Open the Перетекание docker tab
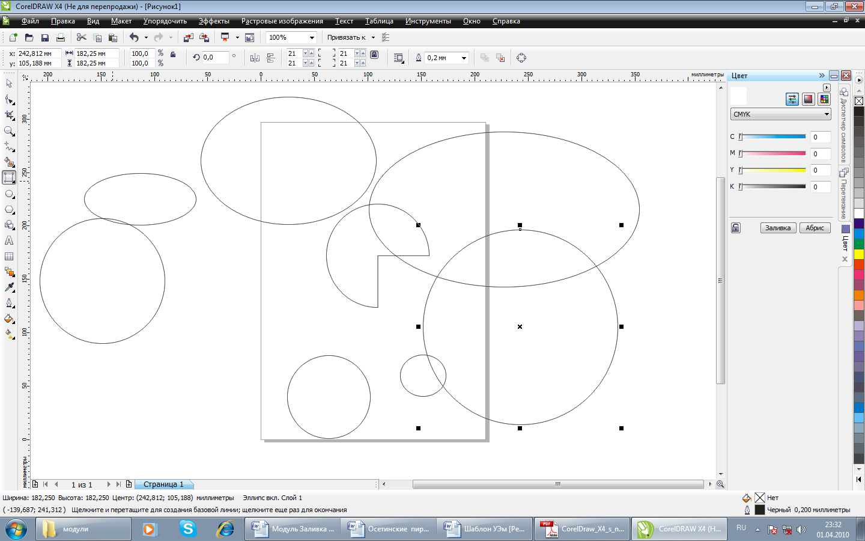This screenshot has height=541, width=865. click(844, 194)
